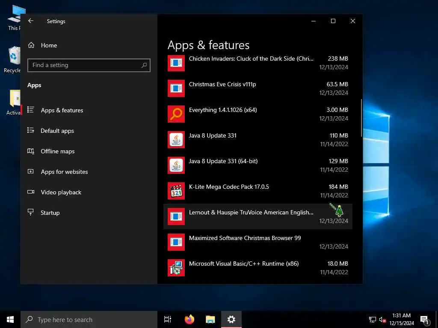Image resolution: width=438 pixels, height=328 pixels.
Task: Select the Apps for websites sidebar icon
Action: tap(31, 171)
